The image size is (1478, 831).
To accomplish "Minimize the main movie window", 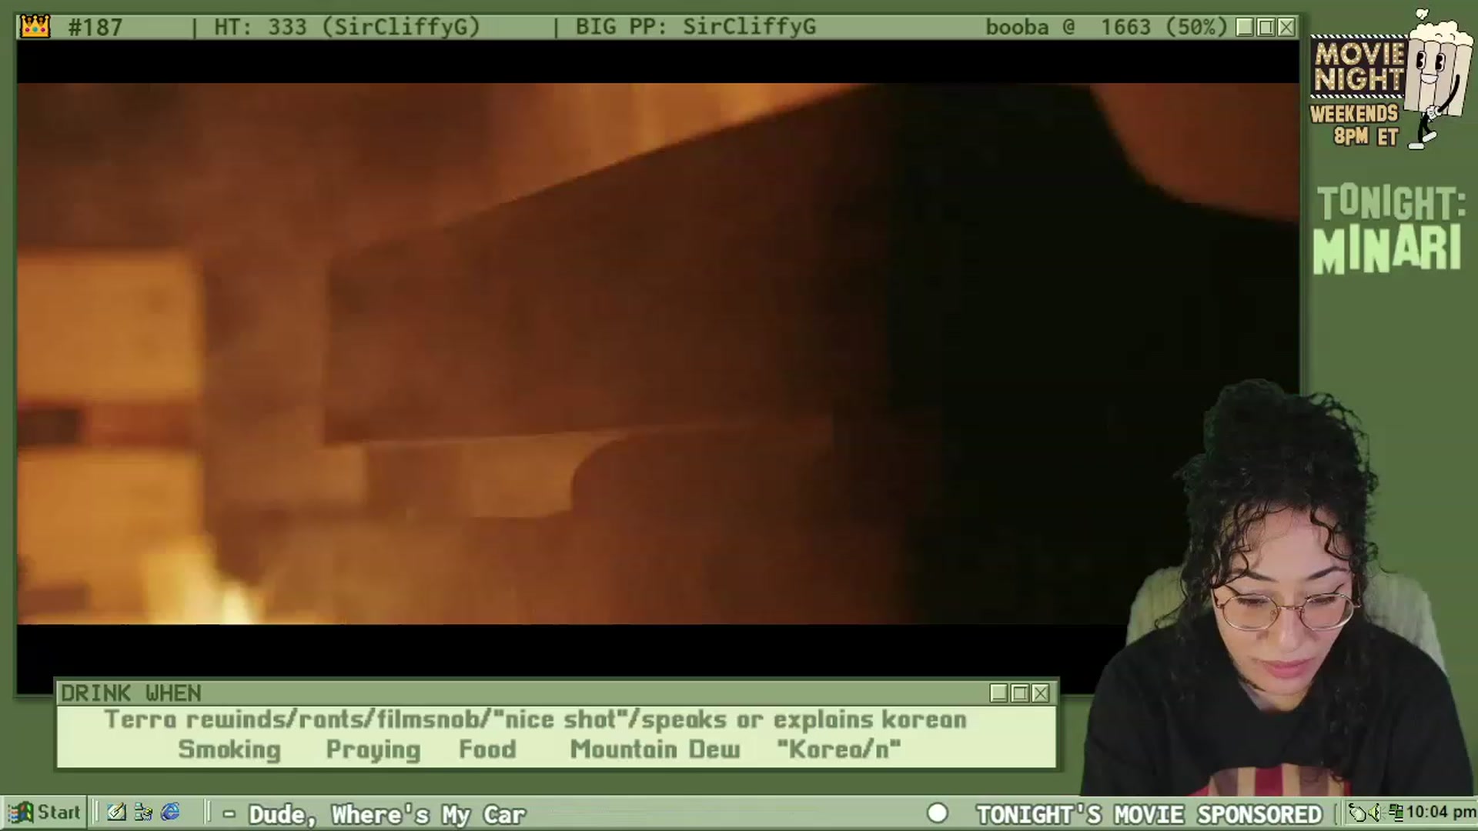I will (x=1245, y=28).
